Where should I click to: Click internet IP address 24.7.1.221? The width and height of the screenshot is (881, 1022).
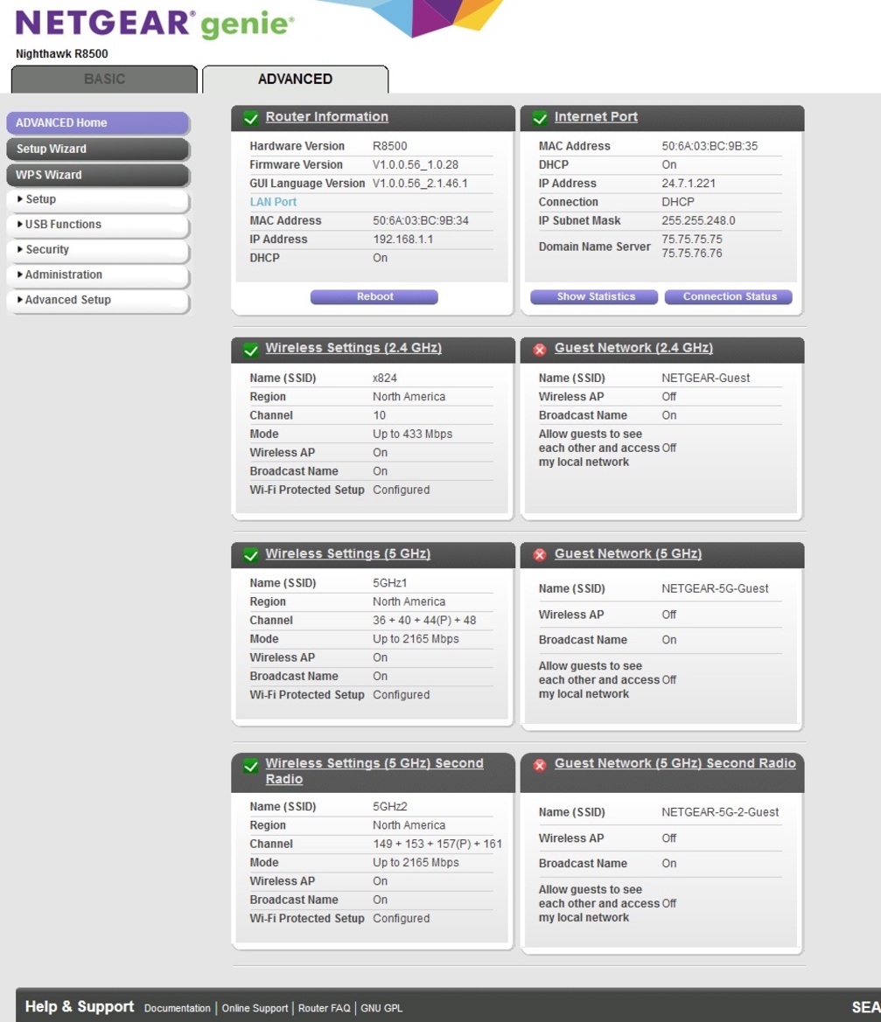click(689, 184)
